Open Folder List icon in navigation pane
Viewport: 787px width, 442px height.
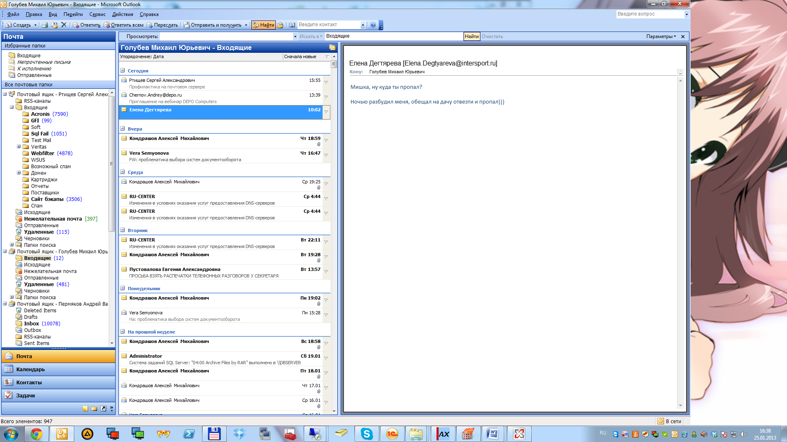pyautogui.click(x=94, y=408)
